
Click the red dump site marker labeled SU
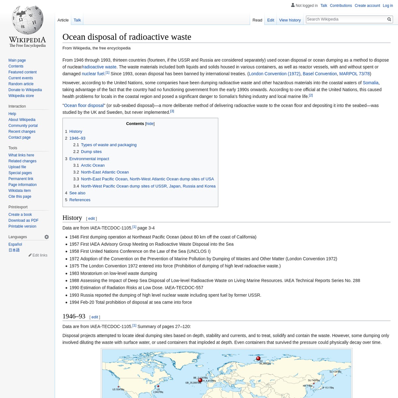pos(258,359)
